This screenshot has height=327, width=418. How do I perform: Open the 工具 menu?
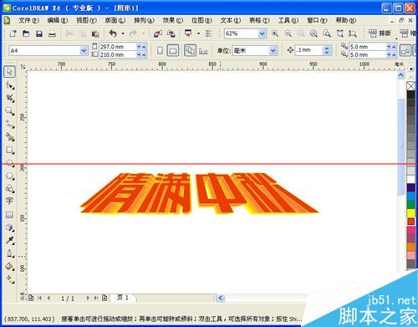point(288,20)
